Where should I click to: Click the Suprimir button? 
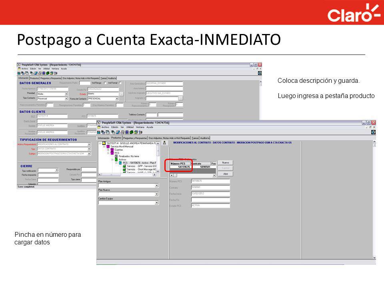coord(226,168)
